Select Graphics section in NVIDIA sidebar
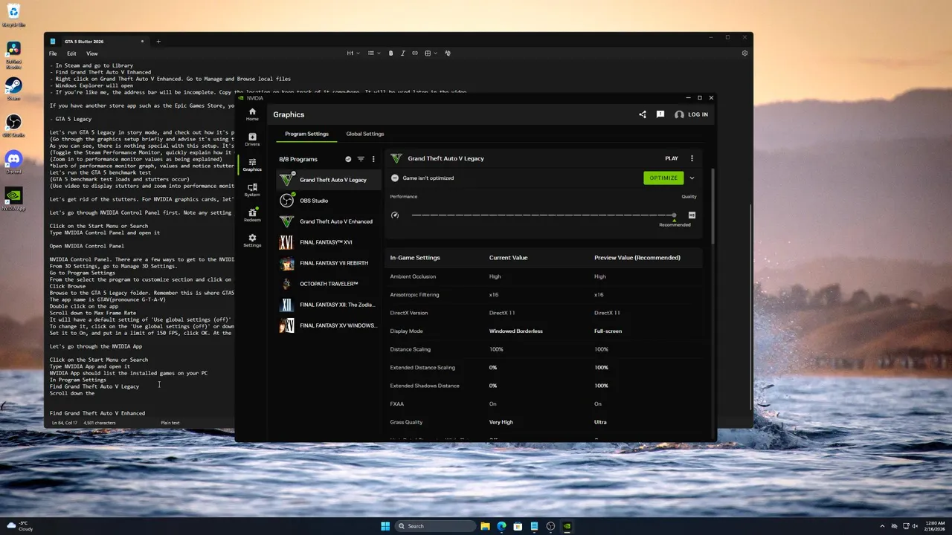This screenshot has height=535, width=952. (x=252, y=164)
